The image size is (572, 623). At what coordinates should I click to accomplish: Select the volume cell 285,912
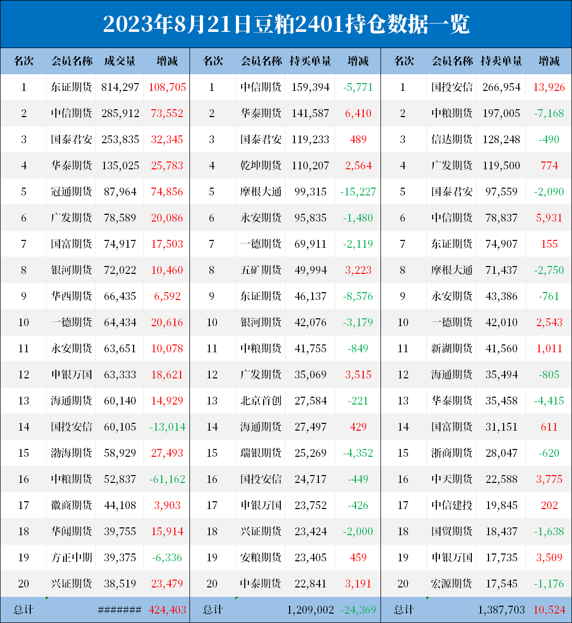(120, 113)
